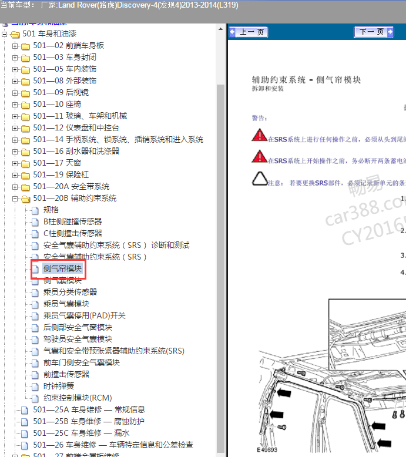Click document icon beside 501—25A 车身维修
Viewport: 406px width, 457px height.
pos(25,411)
